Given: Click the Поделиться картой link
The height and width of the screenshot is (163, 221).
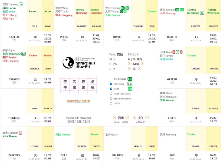Looking at the screenshot, I should (79, 101).
